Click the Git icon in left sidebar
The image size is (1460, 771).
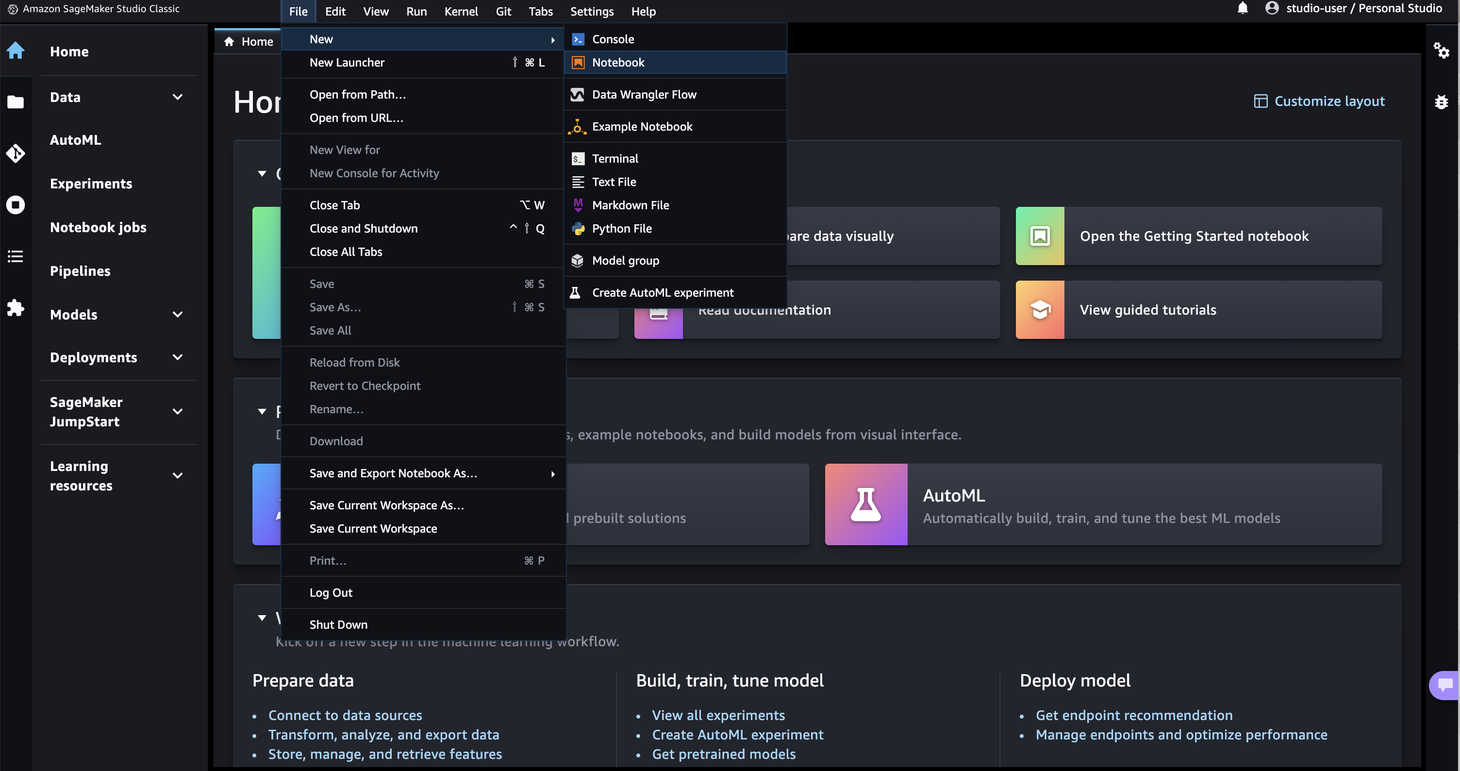(x=16, y=153)
